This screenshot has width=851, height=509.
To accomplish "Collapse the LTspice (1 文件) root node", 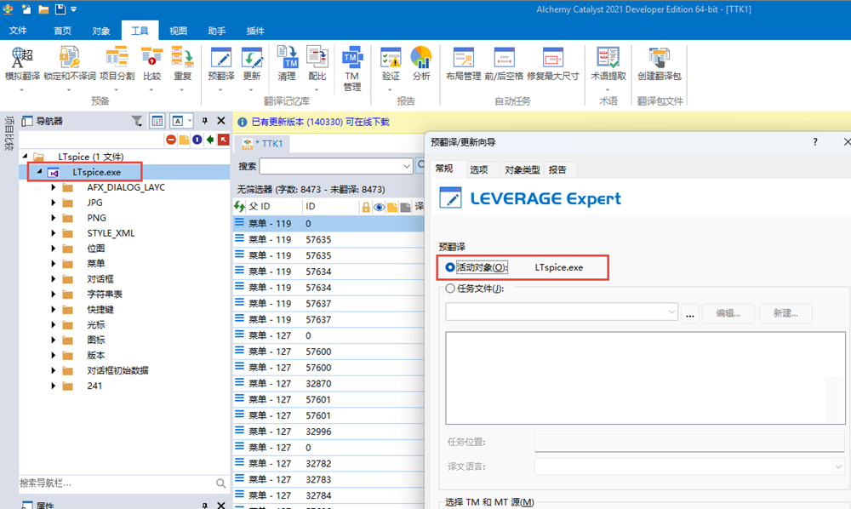I will pos(25,157).
